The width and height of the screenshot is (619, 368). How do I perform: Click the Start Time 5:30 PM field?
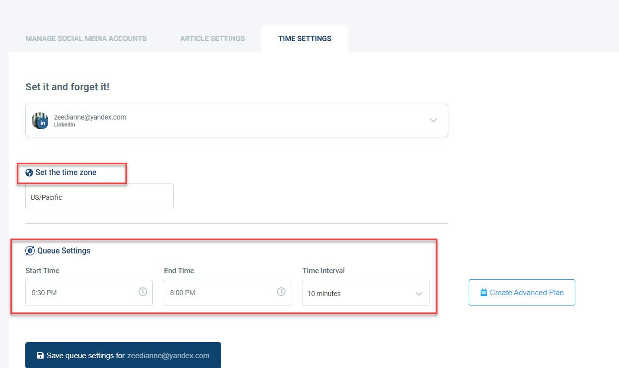pos(89,293)
